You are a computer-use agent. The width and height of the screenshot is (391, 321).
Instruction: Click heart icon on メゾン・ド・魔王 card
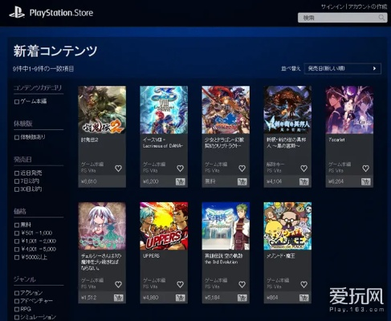click(303, 284)
